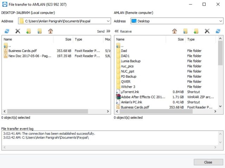Click the 353.68 kB size of local Business Cards.pdf
This screenshot has width=225, height=168.
coord(64,51)
